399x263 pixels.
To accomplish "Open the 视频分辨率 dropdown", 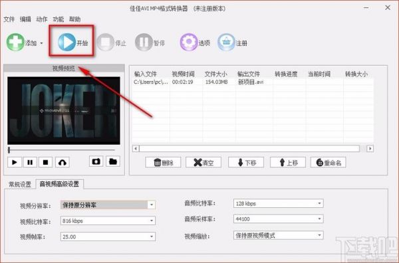I will [108, 205].
